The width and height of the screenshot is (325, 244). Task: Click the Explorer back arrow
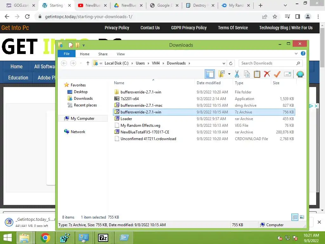coord(64,63)
